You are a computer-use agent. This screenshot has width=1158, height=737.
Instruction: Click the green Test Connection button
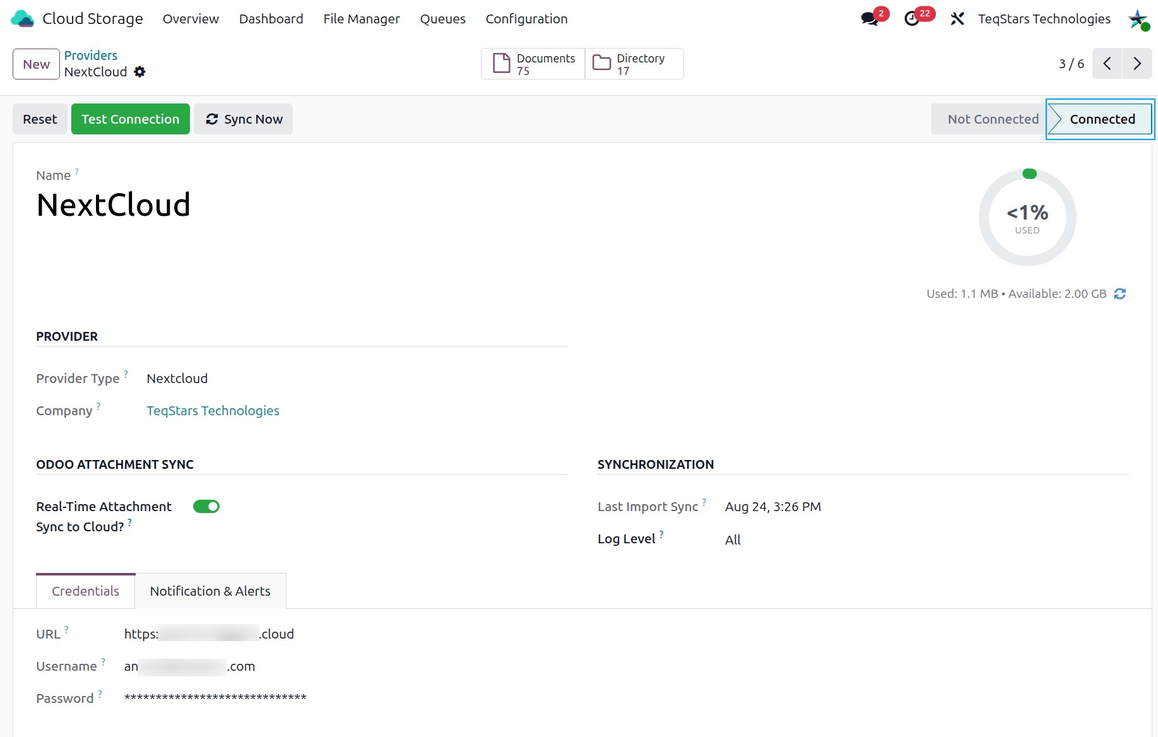[x=131, y=119]
